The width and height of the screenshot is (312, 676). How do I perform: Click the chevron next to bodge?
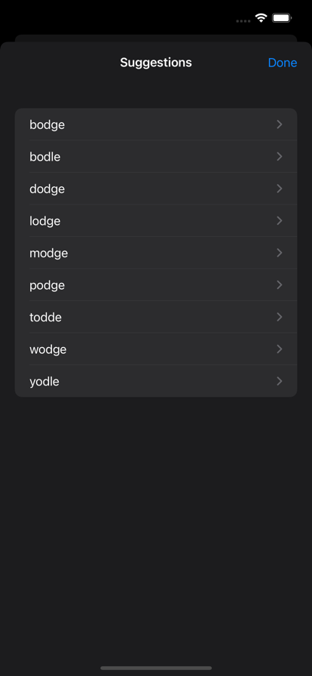coord(280,124)
